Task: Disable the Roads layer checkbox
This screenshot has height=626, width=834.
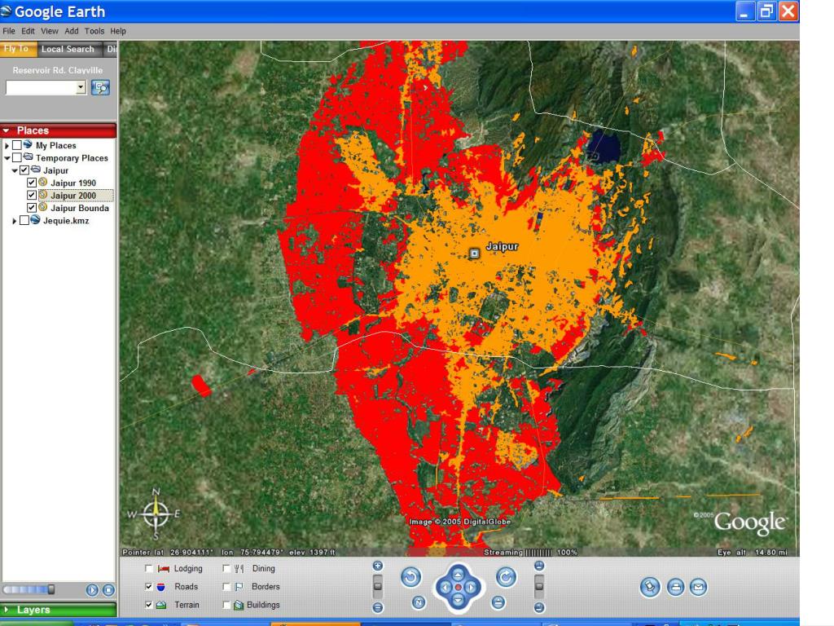Action: [149, 587]
